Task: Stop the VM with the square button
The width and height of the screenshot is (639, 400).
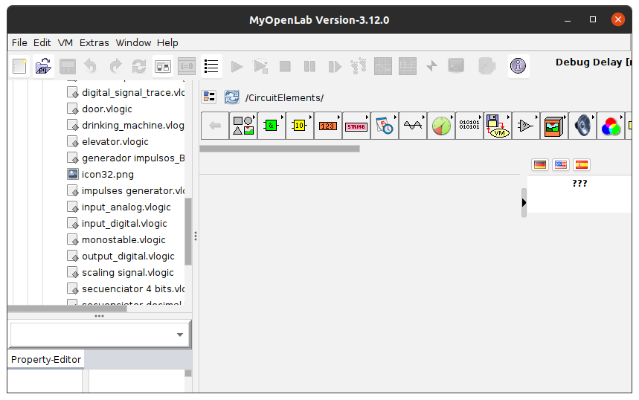Action: (285, 66)
